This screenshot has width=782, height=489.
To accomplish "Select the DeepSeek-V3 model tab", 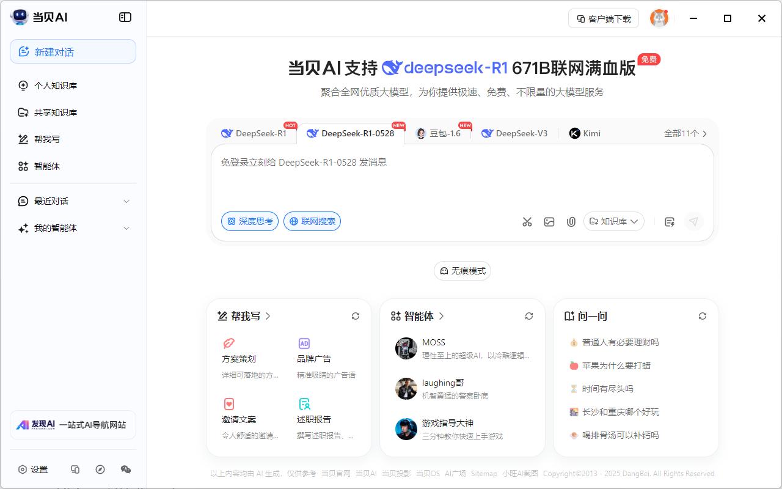I will point(514,133).
